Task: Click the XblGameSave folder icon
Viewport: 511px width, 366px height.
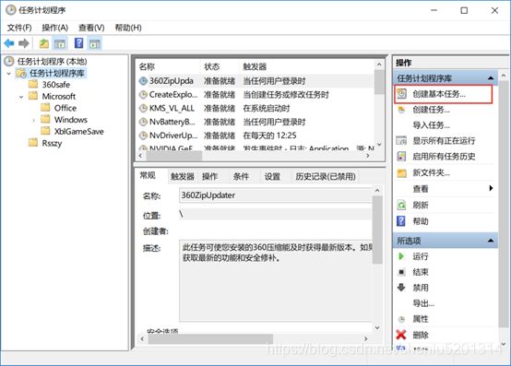Action: pyautogui.click(x=45, y=131)
